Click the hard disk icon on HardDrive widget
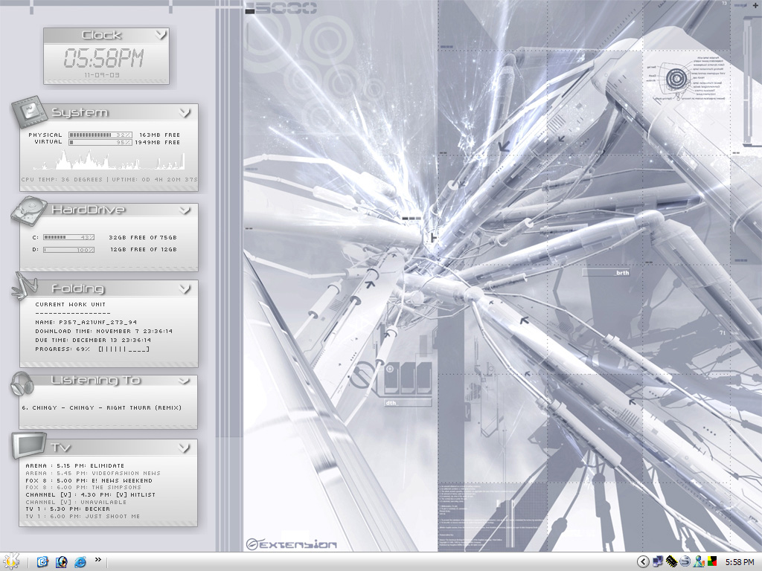Screen dimensions: 762x571 coord(28,212)
